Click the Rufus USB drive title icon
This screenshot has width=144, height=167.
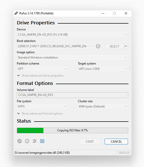coord(16,13)
